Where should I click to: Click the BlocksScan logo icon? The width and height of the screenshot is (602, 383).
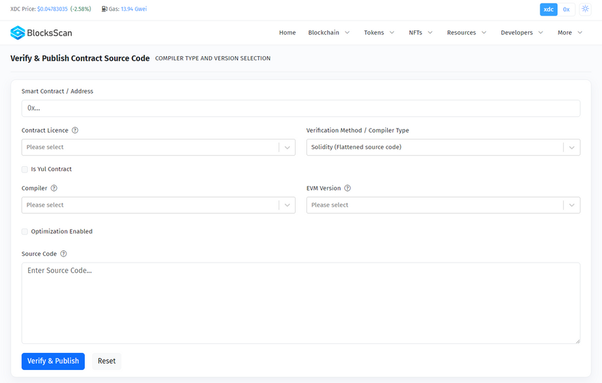tap(17, 32)
